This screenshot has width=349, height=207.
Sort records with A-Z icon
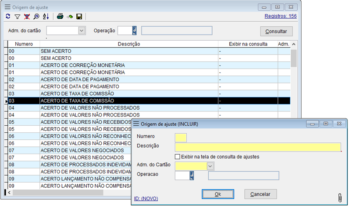coord(46,17)
